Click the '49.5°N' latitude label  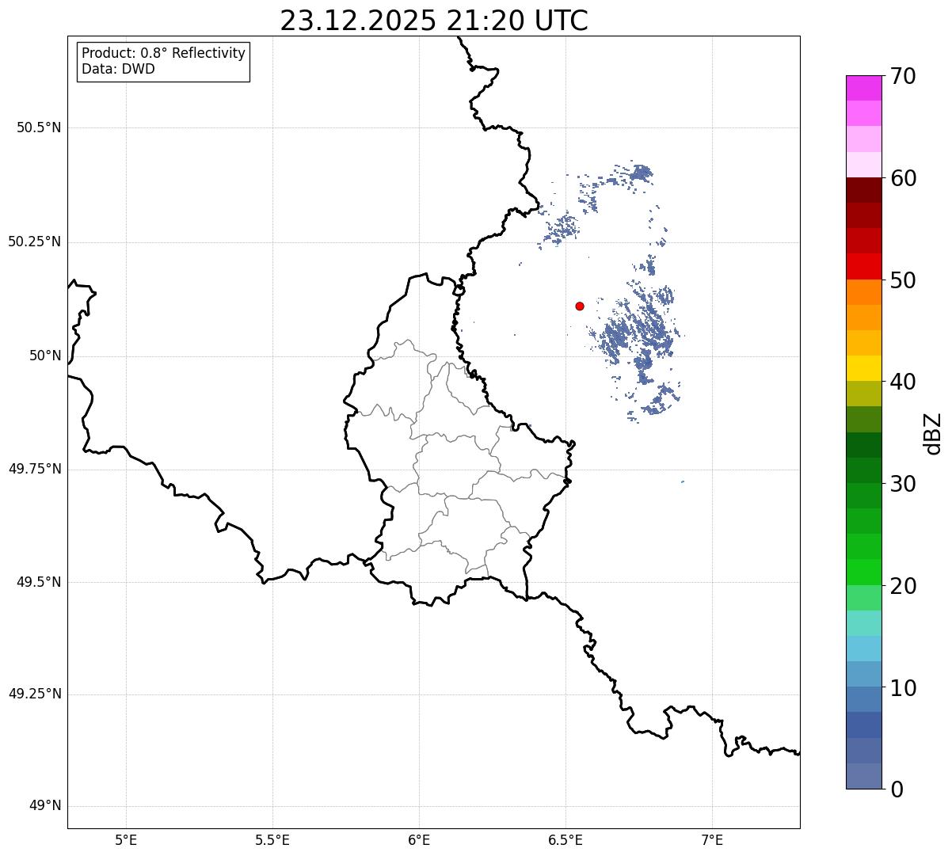pyautogui.click(x=39, y=582)
